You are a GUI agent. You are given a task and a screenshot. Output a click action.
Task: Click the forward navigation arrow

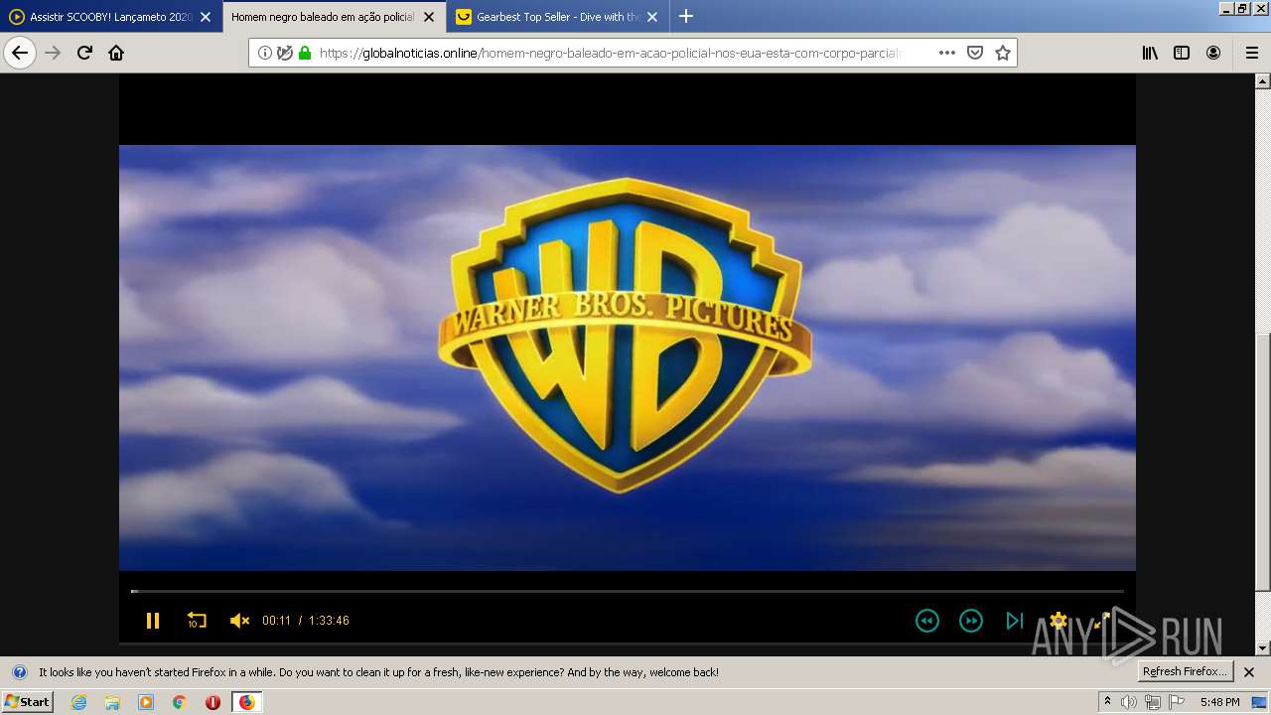tap(53, 53)
